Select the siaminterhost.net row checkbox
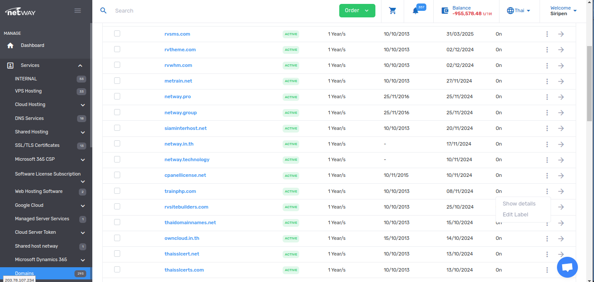 point(117,128)
